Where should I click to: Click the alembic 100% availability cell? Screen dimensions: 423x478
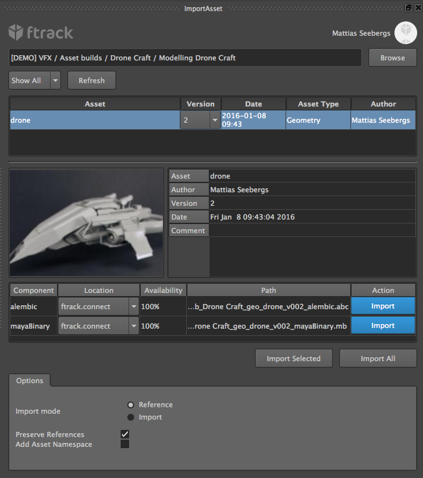pyautogui.click(x=163, y=307)
